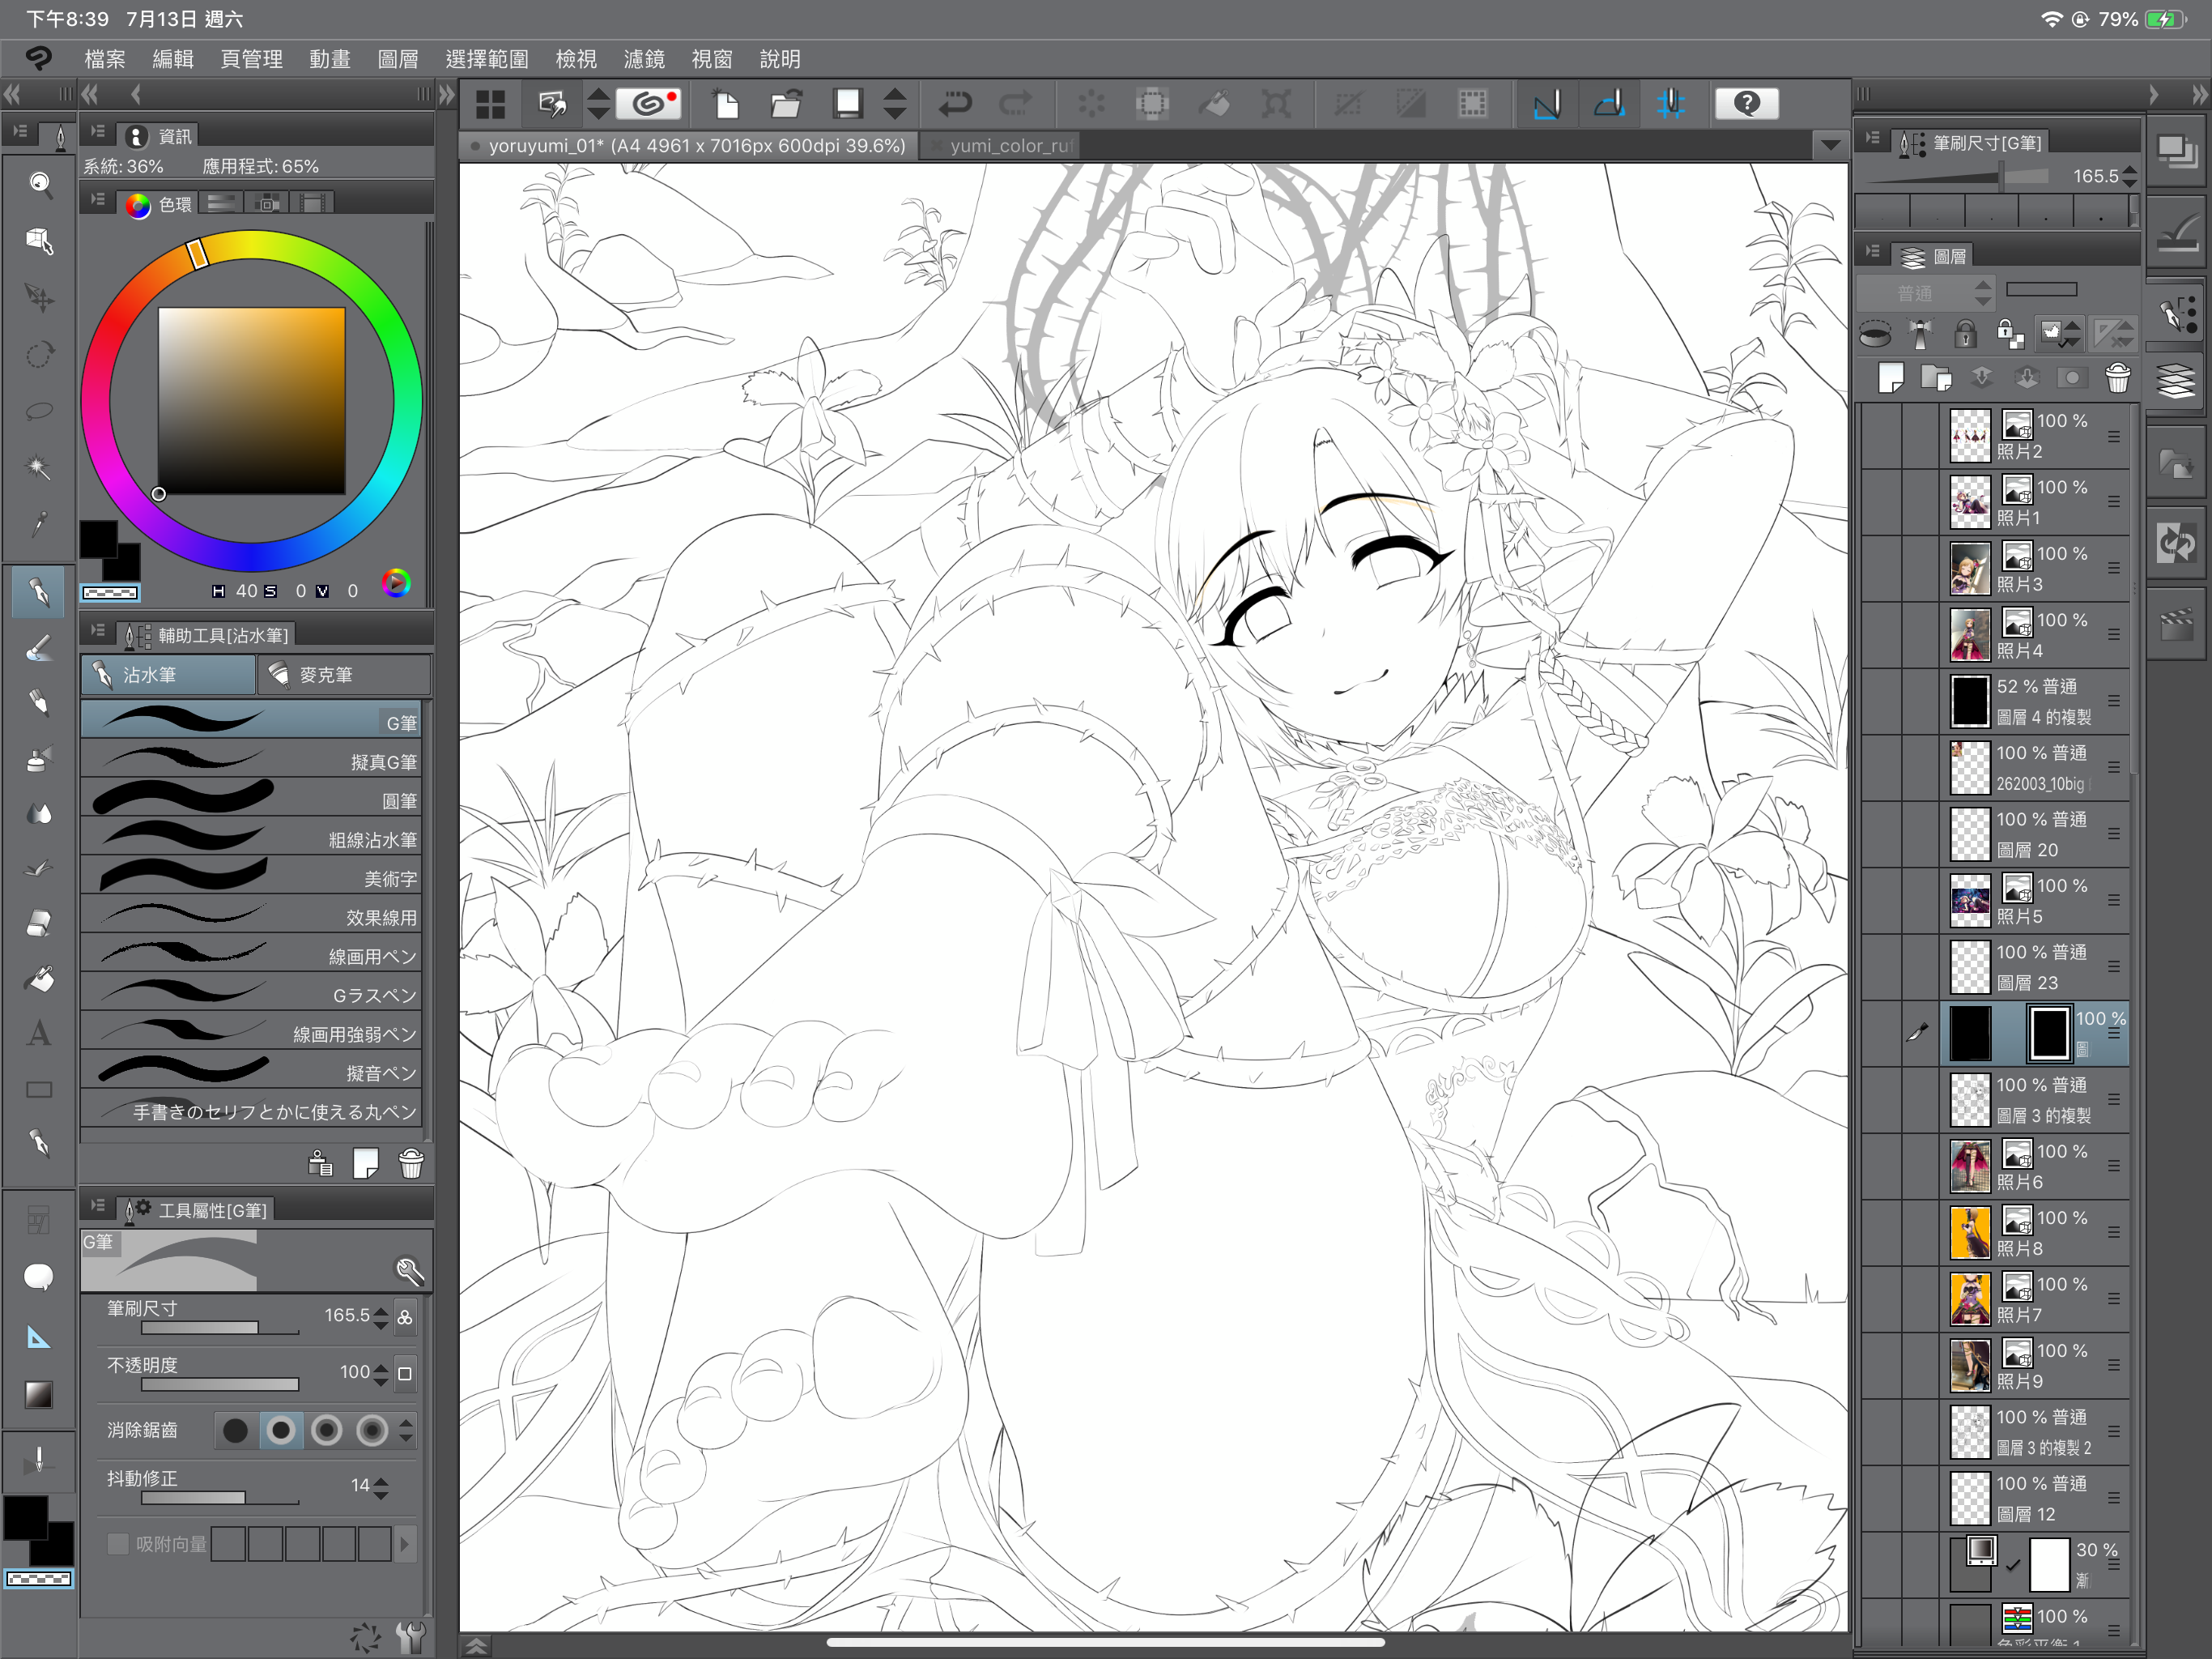Image resolution: width=2212 pixels, height=1659 pixels.
Task: Click the 不透明度 slider bar
Action: pyautogui.click(x=220, y=1386)
